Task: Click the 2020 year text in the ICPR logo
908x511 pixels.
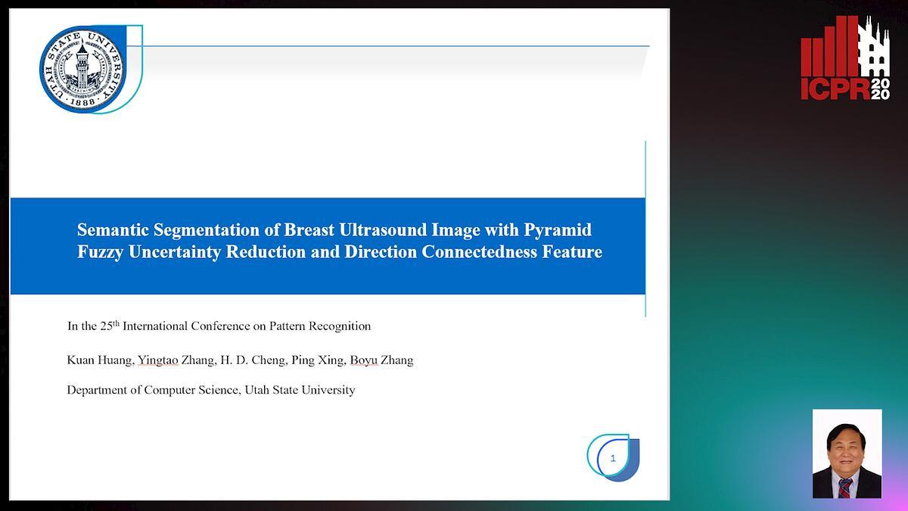Action: 879,89
